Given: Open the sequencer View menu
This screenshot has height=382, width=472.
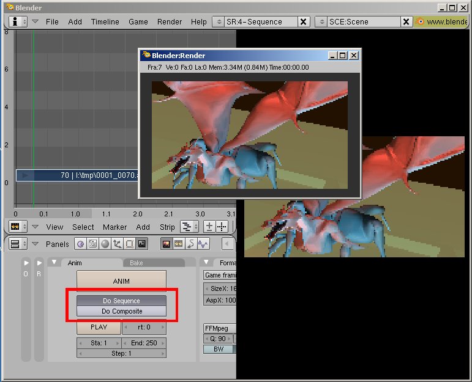Looking at the screenshot, I should tap(54, 227).
